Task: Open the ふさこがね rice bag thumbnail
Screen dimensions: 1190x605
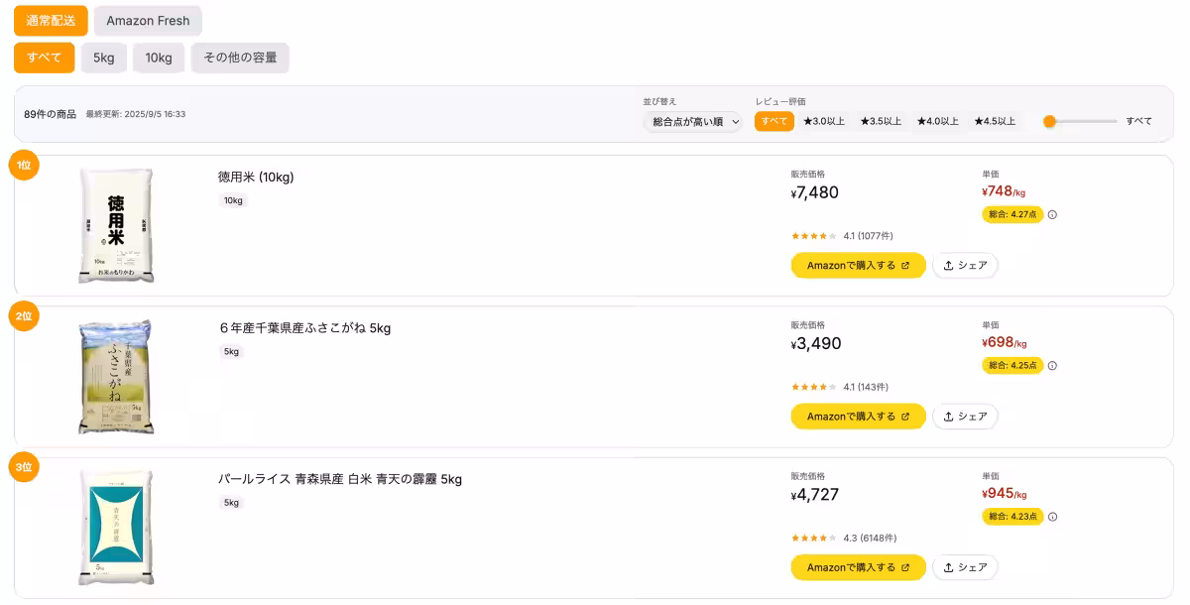Action: (116, 377)
